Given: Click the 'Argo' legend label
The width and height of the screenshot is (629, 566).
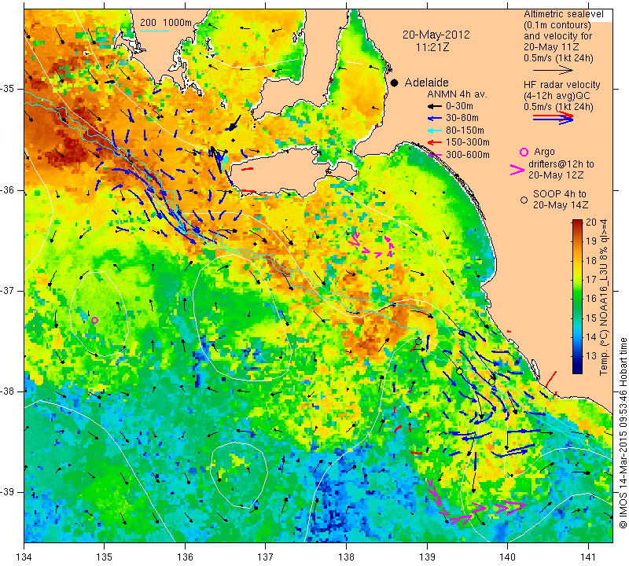Looking at the screenshot, I should (x=544, y=152).
